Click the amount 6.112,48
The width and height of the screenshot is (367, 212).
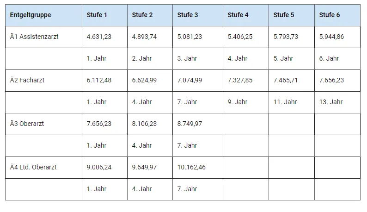pyautogui.click(x=99, y=80)
